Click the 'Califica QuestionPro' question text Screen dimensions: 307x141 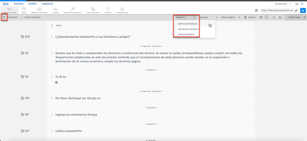point(69,131)
